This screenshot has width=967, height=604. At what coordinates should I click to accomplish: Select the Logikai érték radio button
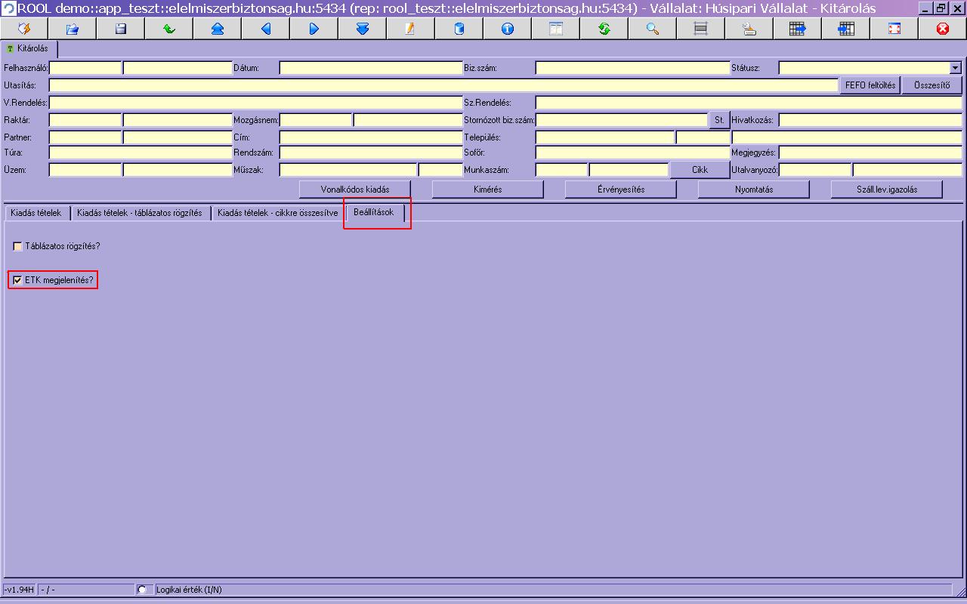point(142,589)
